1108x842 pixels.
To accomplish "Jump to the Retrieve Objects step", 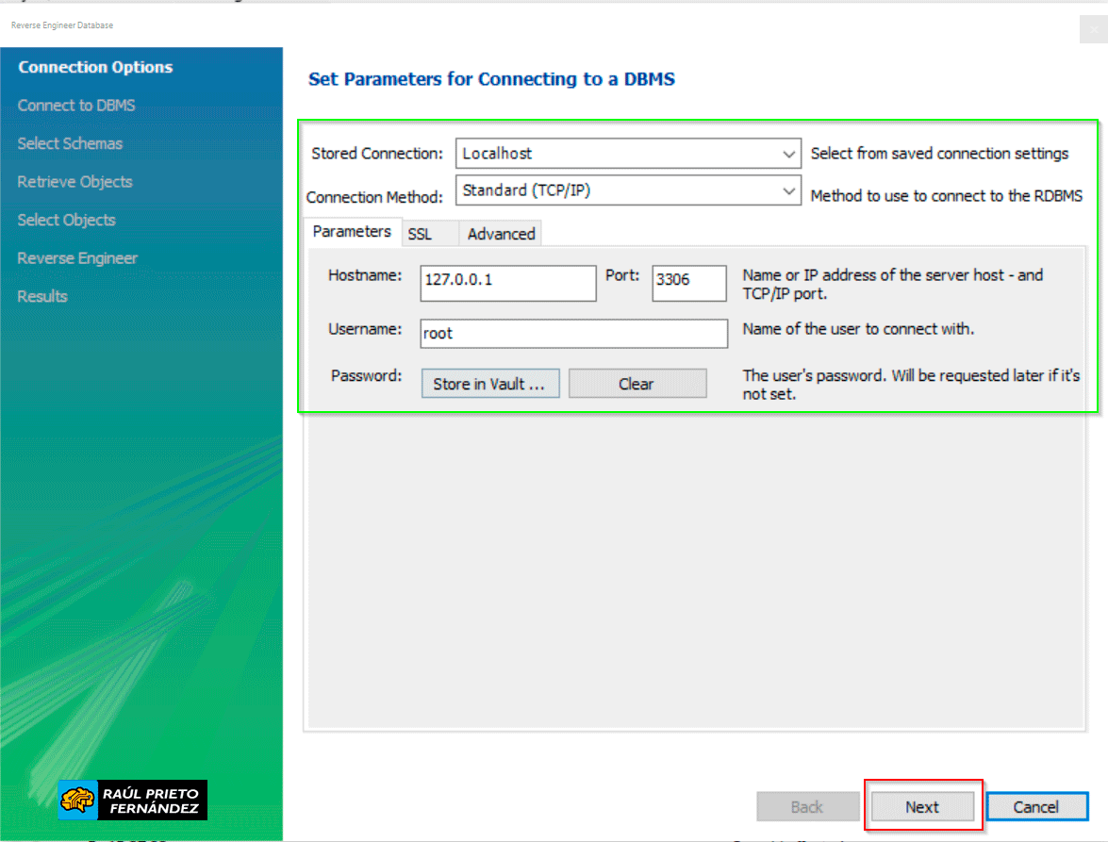I will (74, 182).
